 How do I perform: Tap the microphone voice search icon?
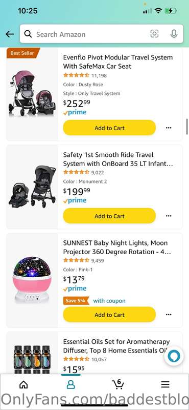(174, 34)
